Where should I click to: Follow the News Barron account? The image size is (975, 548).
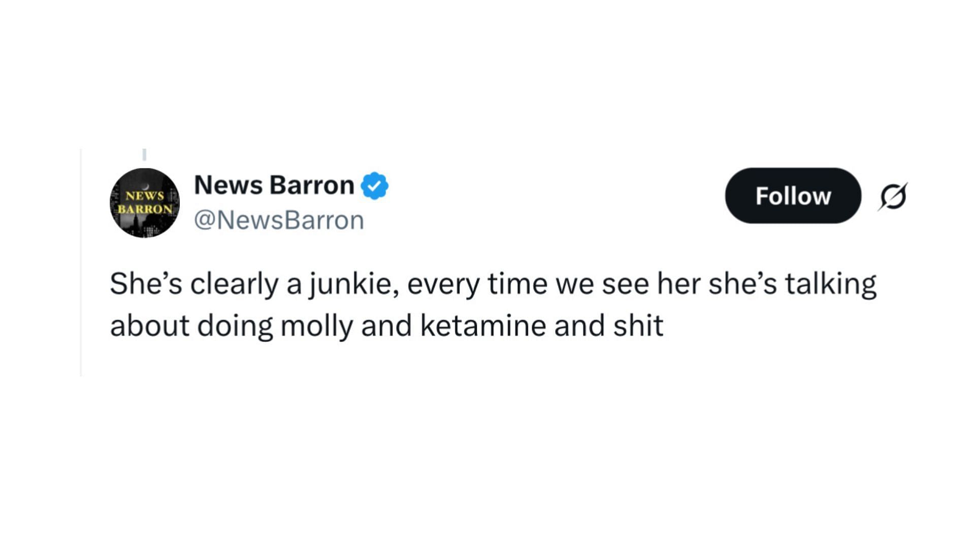[793, 196]
